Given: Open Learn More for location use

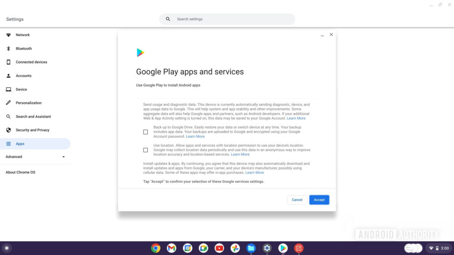Looking at the screenshot, I should 240,154.
